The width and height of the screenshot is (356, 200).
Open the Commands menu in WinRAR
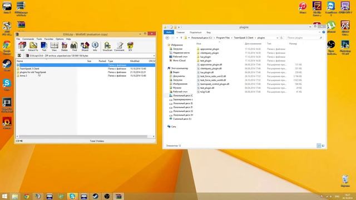(x=28, y=39)
